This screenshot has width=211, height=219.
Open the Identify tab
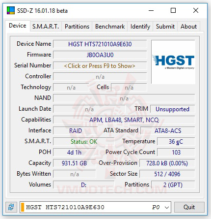click(140, 27)
